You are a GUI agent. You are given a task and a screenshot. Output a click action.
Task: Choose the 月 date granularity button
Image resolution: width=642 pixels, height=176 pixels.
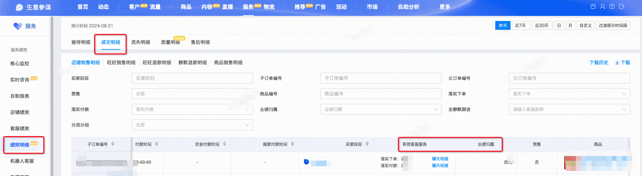[x=570, y=25]
